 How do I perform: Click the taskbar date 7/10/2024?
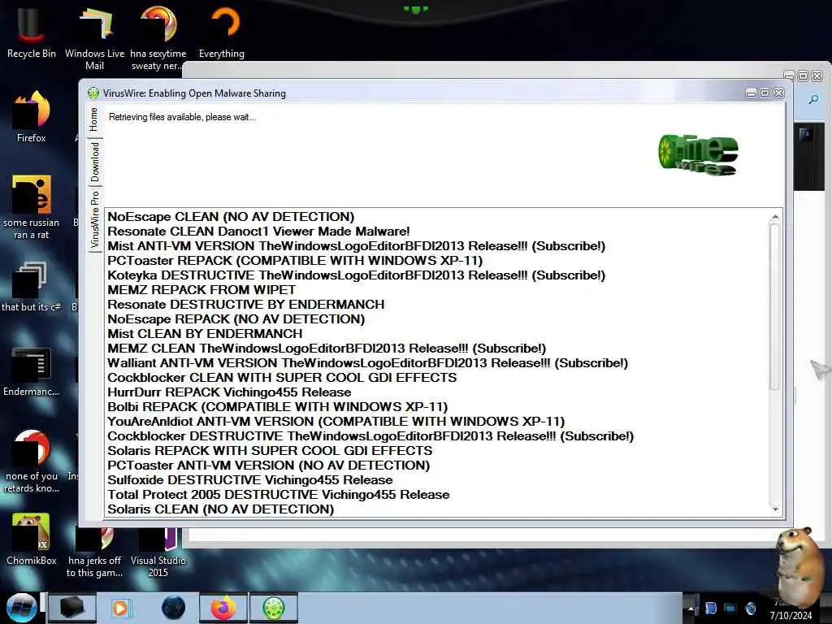pos(791,616)
